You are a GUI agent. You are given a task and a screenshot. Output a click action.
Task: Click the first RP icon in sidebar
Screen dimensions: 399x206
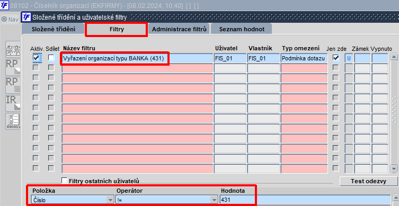[13, 67]
